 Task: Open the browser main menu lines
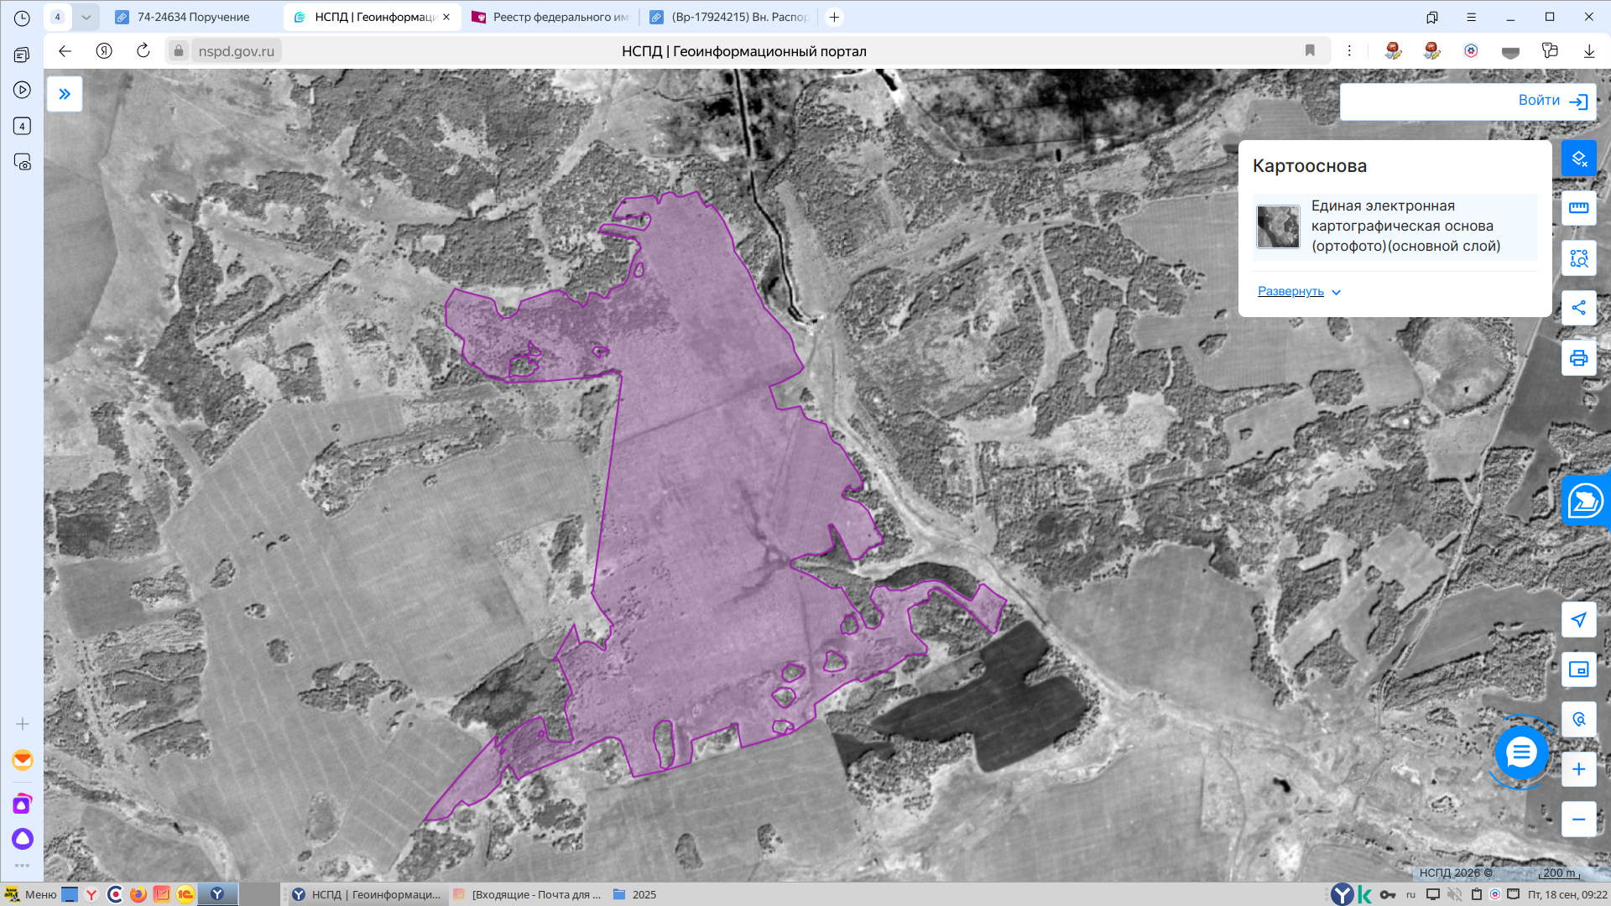tap(1471, 17)
